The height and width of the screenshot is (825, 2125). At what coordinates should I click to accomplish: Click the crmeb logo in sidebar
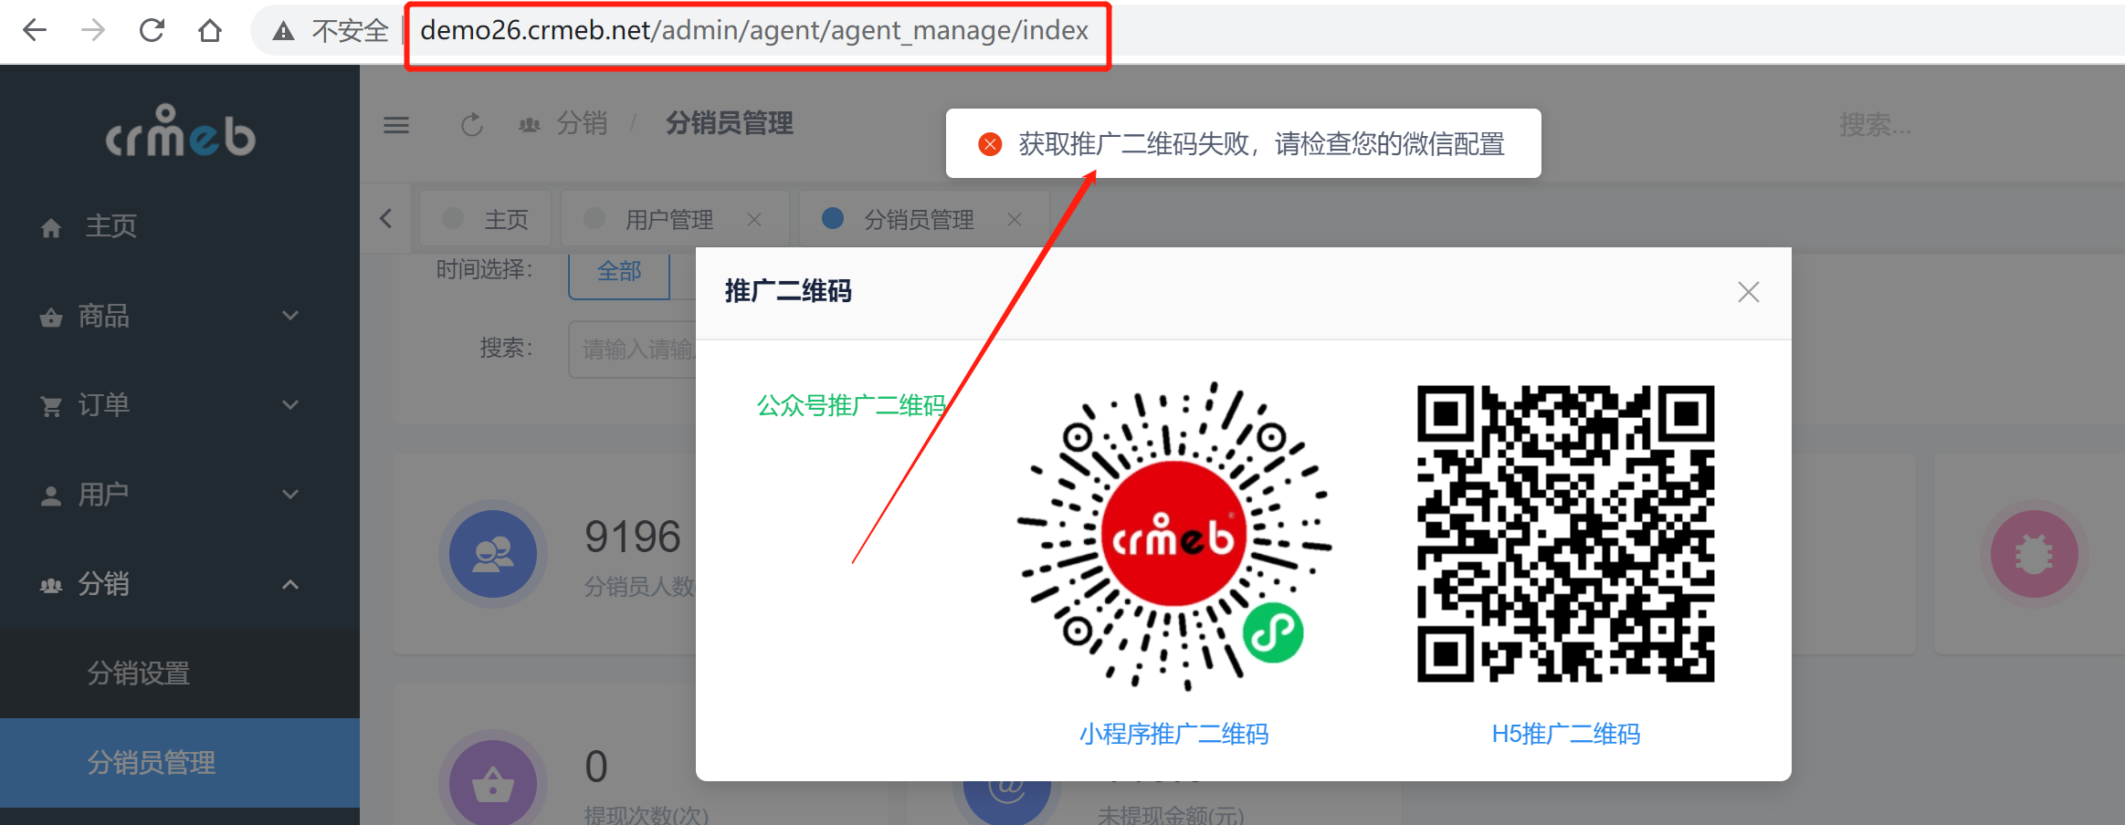[x=181, y=131]
